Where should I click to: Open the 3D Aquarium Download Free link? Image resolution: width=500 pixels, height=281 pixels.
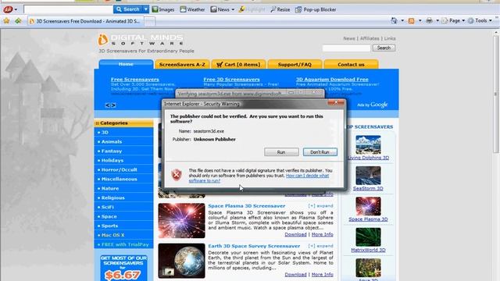tap(332, 80)
